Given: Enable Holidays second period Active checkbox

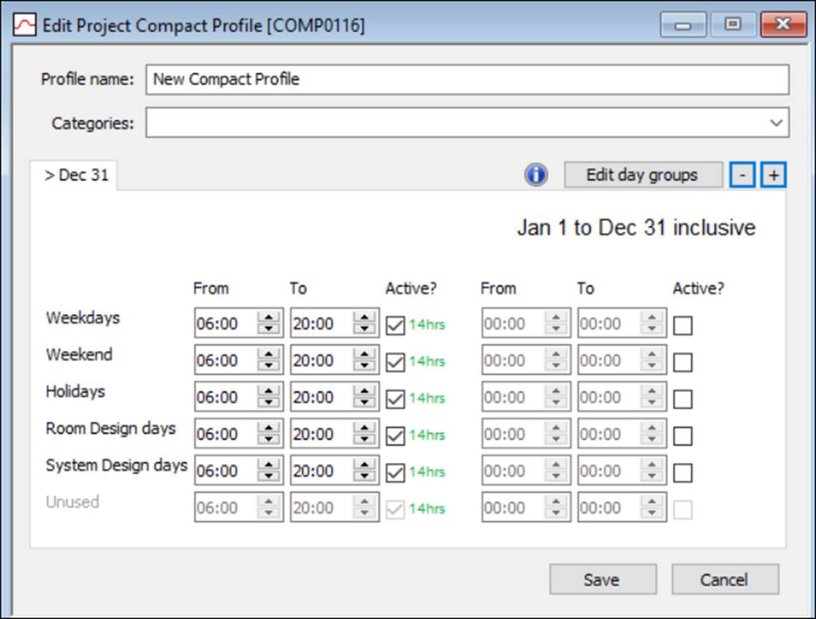Looking at the screenshot, I should (682, 399).
